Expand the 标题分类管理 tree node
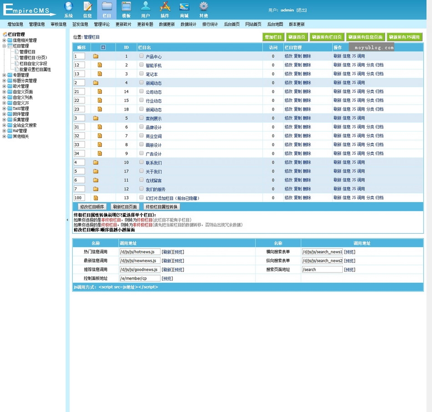The height and width of the screenshot is (412, 432). (x=4, y=81)
